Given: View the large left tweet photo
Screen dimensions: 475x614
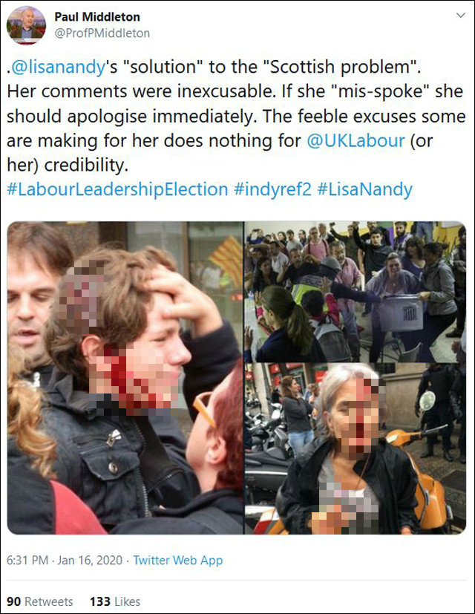Looking at the screenshot, I should coord(125,378).
